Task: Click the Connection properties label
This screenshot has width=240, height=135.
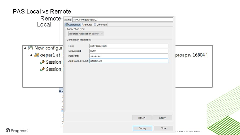Action: click(x=79, y=40)
